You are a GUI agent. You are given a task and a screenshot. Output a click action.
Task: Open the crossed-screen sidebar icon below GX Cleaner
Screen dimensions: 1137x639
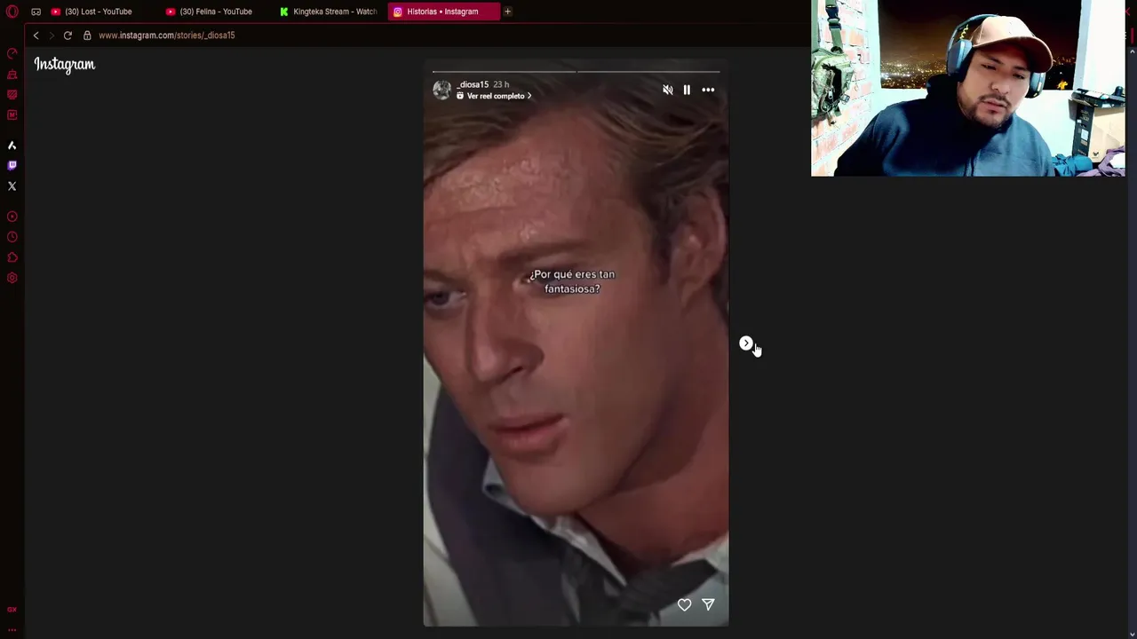pos(12,95)
